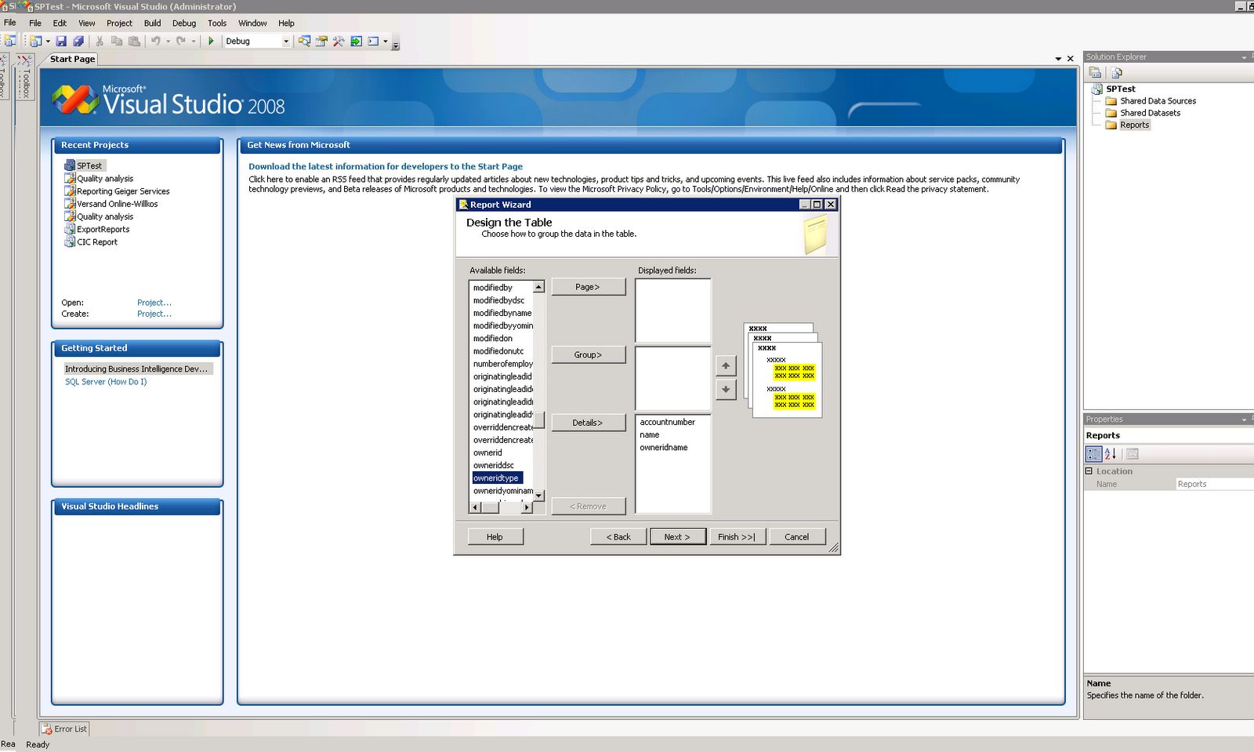This screenshot has height=752, width=1254.
Task: Click the ExportReports project icon
Action: pos(70,229)
